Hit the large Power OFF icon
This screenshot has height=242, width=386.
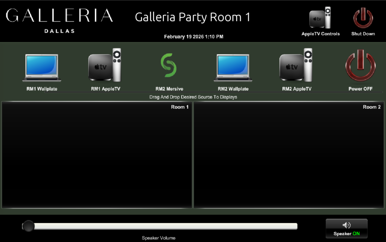[360, 66]
